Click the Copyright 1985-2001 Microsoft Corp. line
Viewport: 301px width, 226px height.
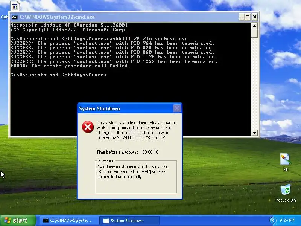(x=69, y=30)
